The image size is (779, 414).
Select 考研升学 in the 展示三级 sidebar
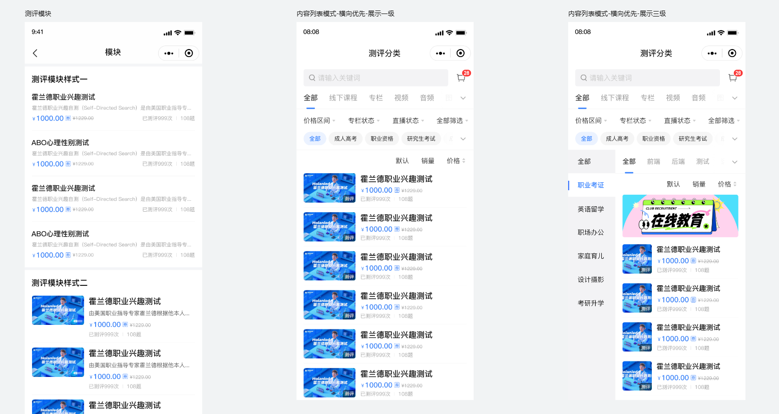click(x=591, y=303)
